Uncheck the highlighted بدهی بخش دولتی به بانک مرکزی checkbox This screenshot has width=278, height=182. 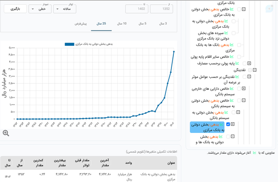click(x=228, y=124)
